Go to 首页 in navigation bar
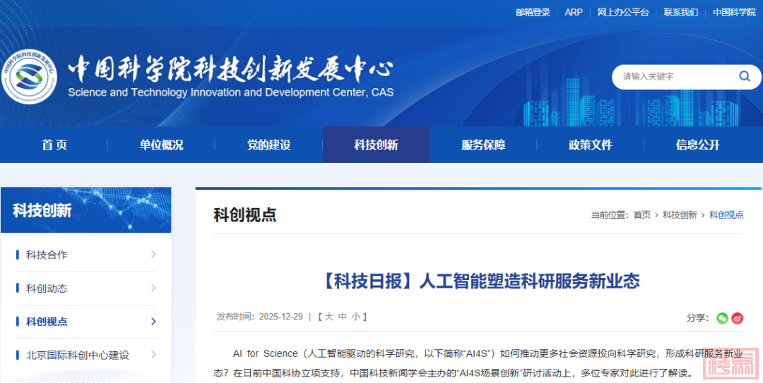The height and width of the screenshot is (383, 763). 54,145
